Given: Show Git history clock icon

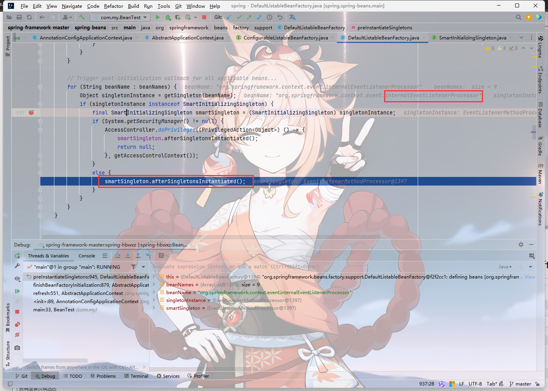Looking at the screenshot, I should [x=270, y=17].
